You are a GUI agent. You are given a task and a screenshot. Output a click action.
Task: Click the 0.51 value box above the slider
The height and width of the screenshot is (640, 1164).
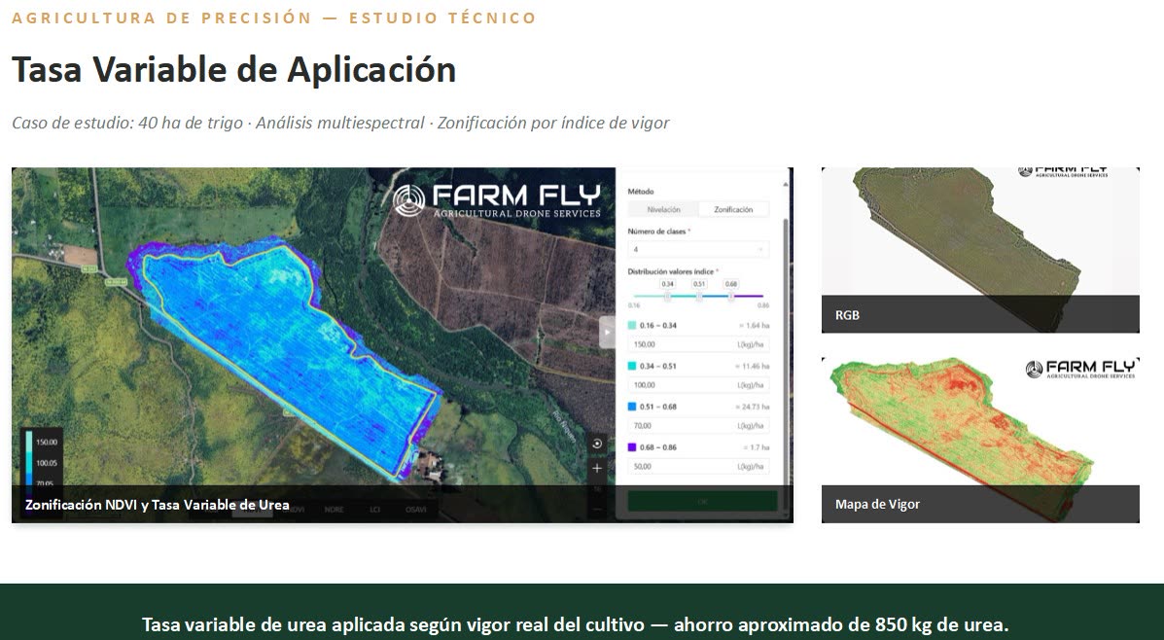click(699, 284)
